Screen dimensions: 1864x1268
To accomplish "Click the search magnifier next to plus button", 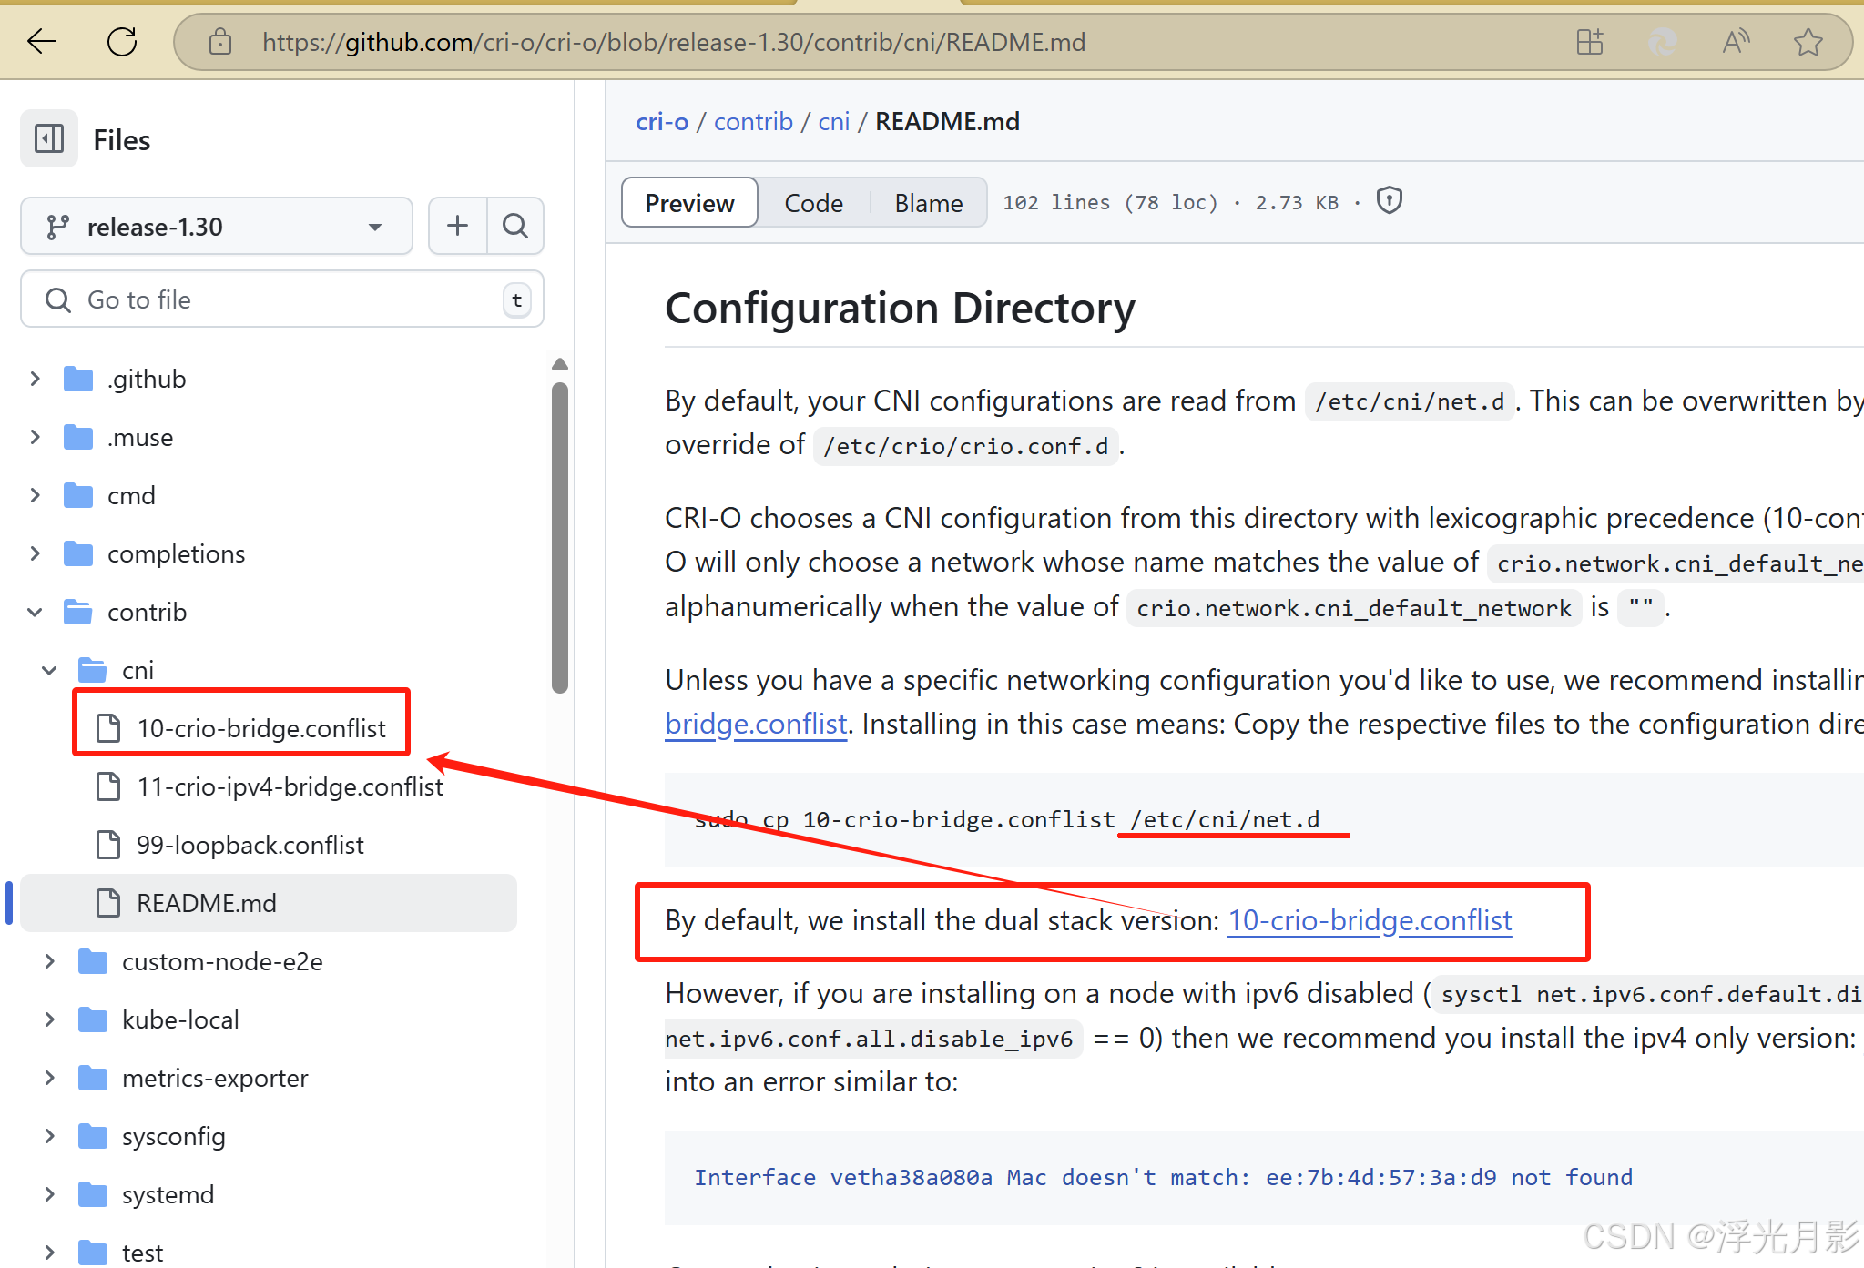I will click(x=515, y=226).
